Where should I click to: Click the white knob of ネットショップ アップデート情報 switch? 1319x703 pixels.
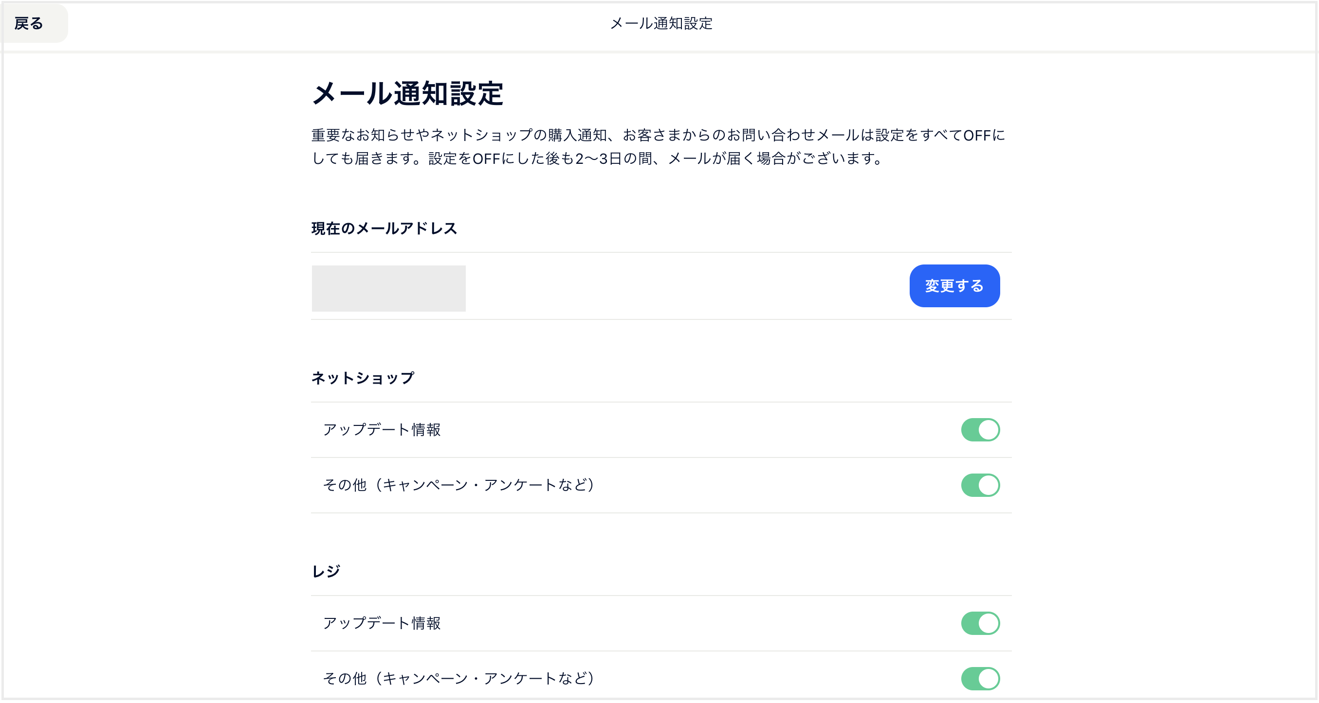[988, 429]
